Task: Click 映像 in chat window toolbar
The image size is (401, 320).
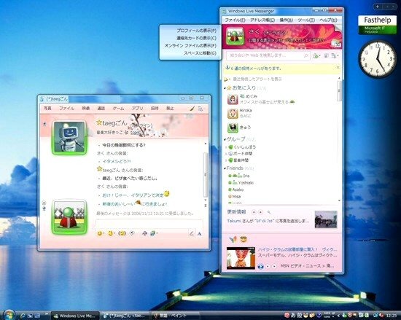Action: (x=86, y=109)
